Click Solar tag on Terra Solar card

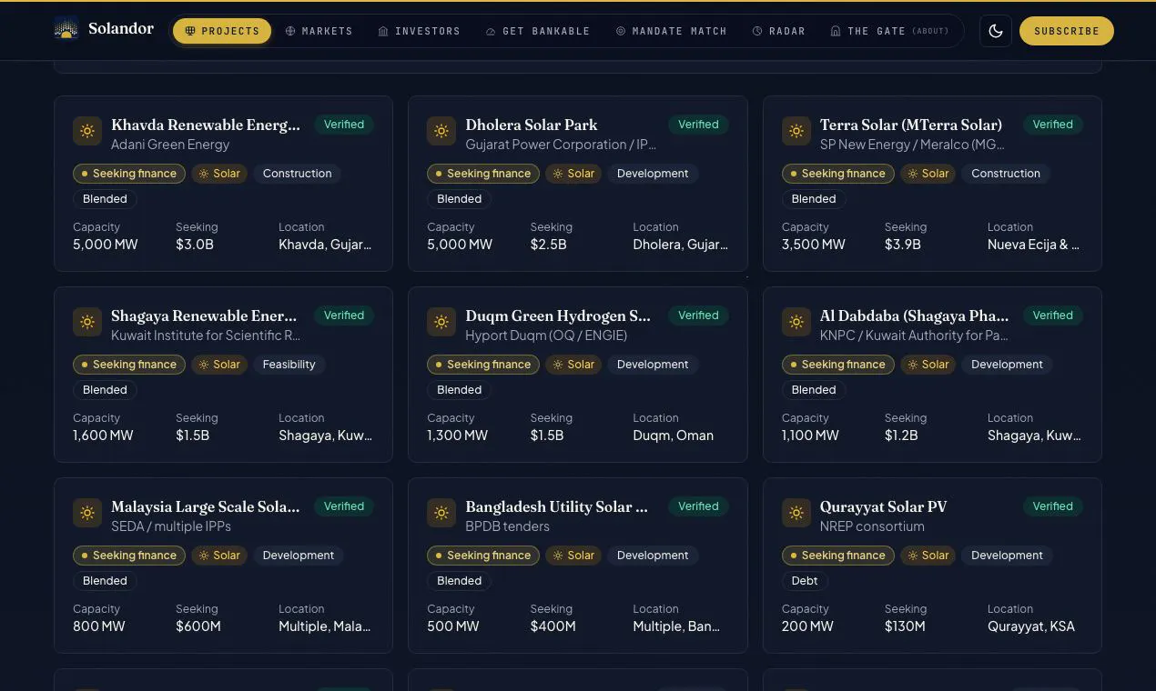(928, 174)
